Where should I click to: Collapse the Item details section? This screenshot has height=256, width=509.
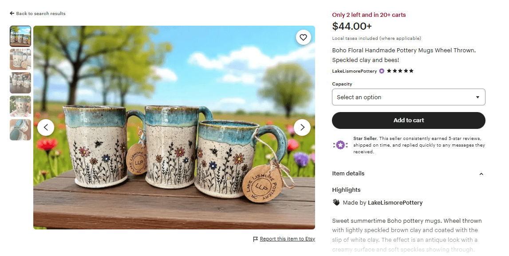[x=481, y=174]
